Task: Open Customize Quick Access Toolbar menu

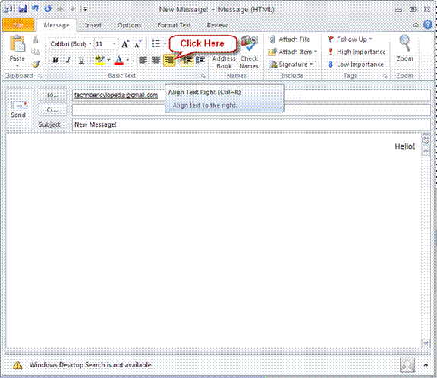Action: pyautogui.click(x=85, y=9)
